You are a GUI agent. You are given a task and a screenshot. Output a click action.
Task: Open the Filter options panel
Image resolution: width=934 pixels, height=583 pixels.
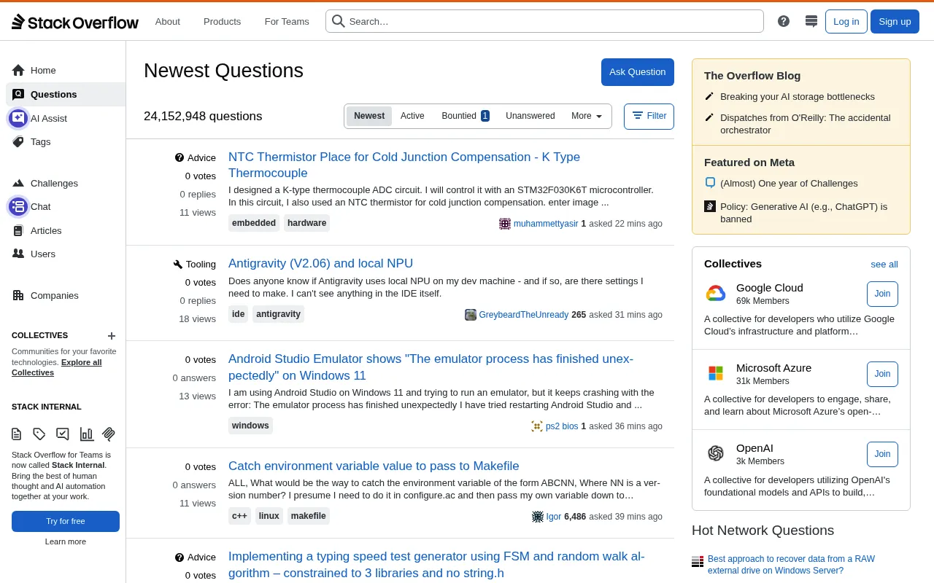[649, 116]
